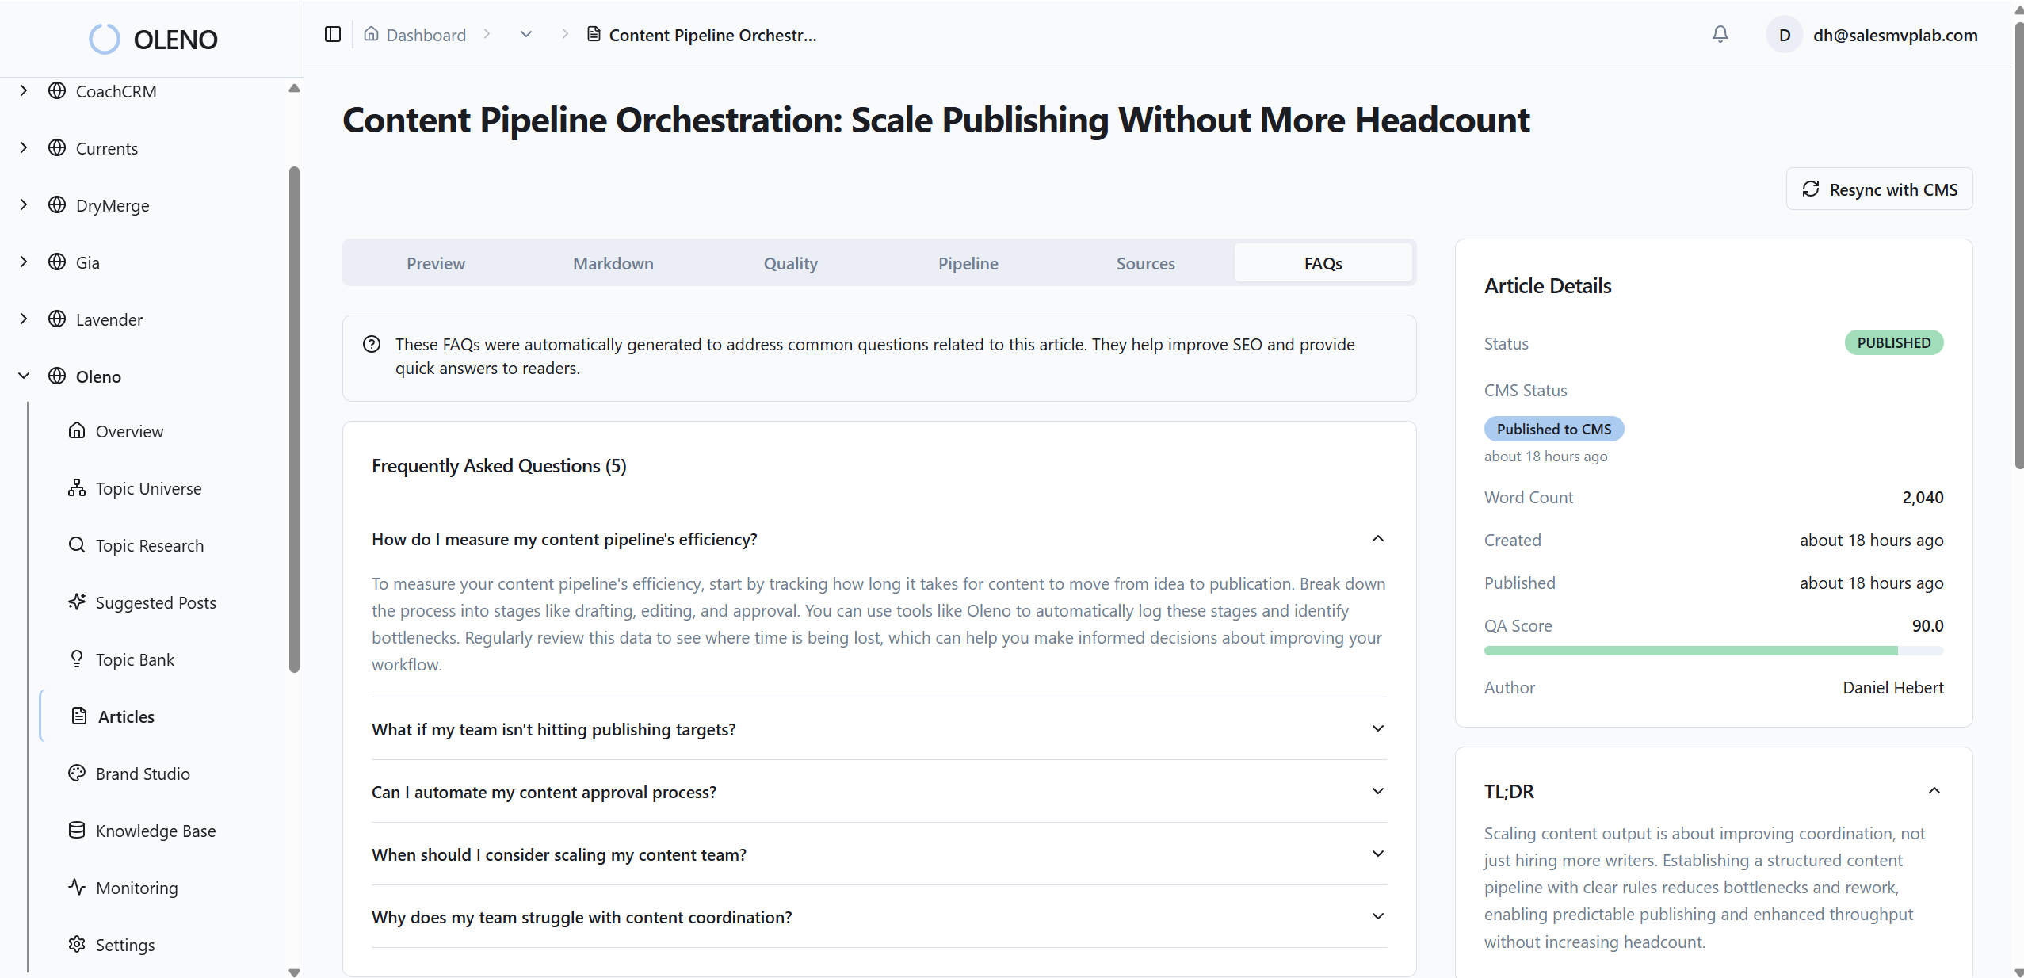This screenshot has height=978, width=2024.
Task: Open Suggested Posts using its sparkle icon
Action: click(x=76, y=602)
